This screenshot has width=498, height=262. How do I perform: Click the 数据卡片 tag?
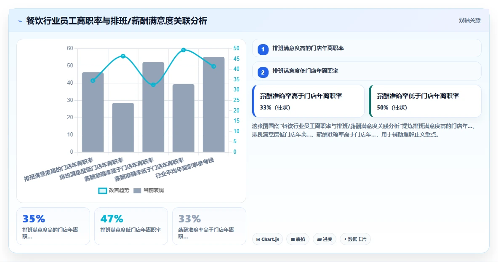(x=355, y=239)
